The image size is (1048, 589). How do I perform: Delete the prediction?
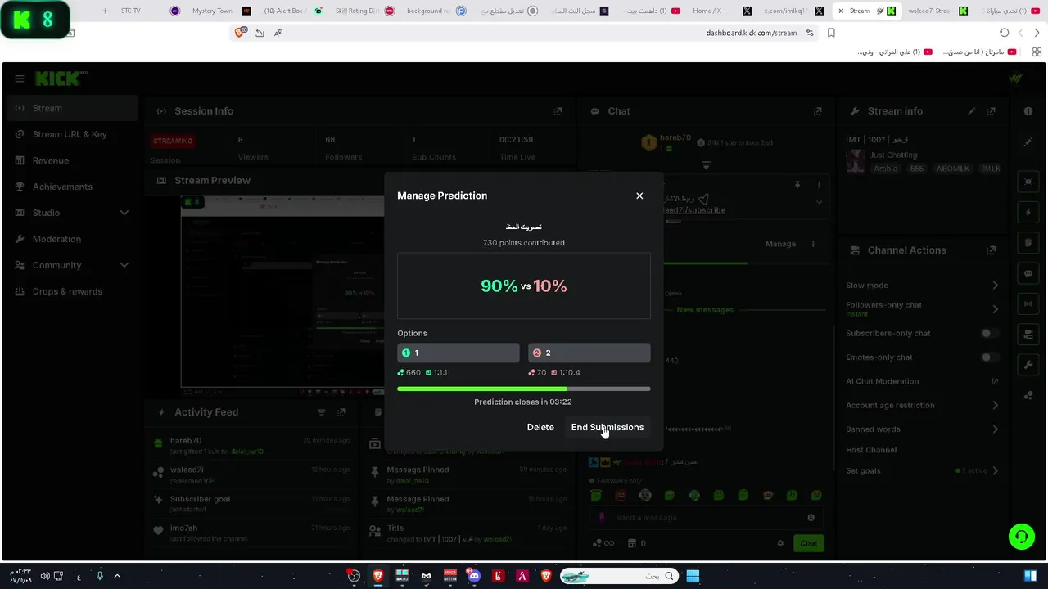pyautogui.click(x=540, y=427)
